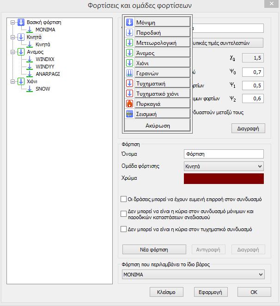Click the Πυρκαγιά fire icon
Image resolution: width=280 pixels, height=306 pixels.
point(129,104)
